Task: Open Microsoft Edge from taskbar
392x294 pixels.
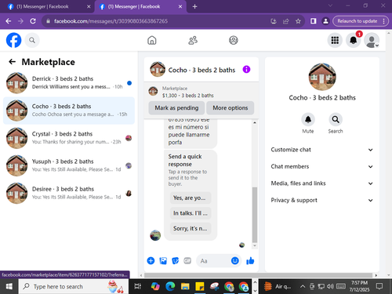Action: coord(170,286)
